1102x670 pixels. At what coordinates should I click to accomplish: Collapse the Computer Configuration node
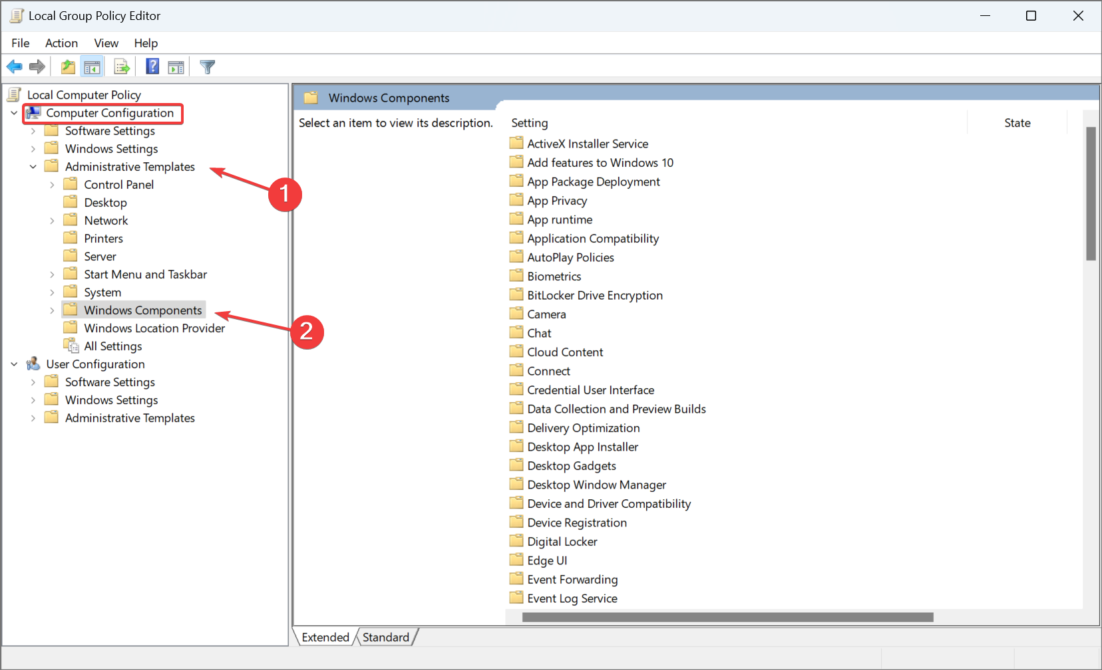pos(14,113)
